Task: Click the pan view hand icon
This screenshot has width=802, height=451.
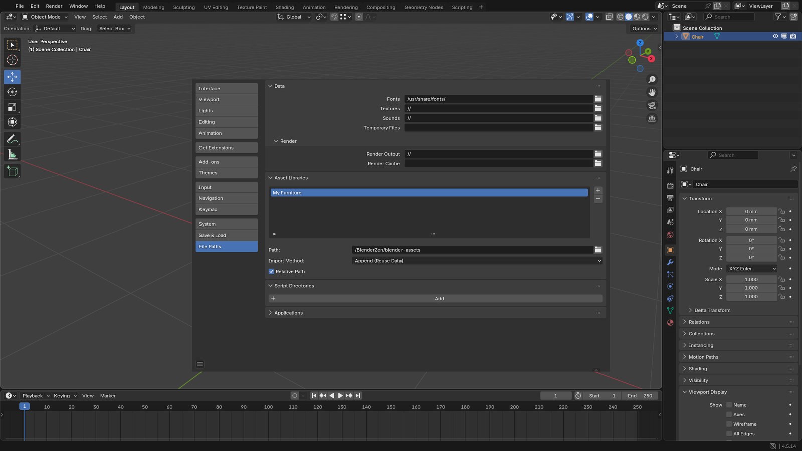Action: (x=652, y=93)
